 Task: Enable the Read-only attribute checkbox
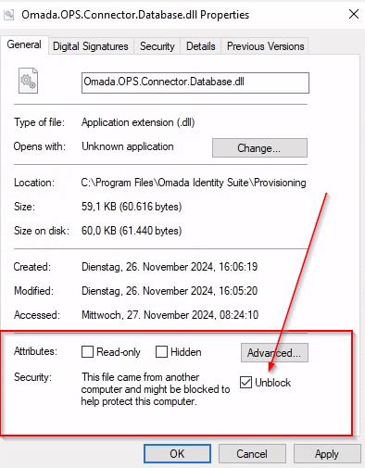pyautogui.click(x=87, y=351)
